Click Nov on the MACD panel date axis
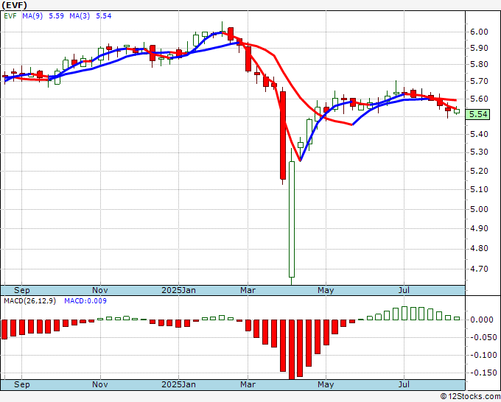Image resolution: width=501 pixels, height=402 pixels. pos(100,384)
